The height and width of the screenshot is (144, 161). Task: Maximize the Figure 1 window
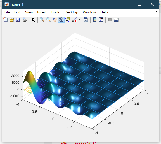click(139, 4)
